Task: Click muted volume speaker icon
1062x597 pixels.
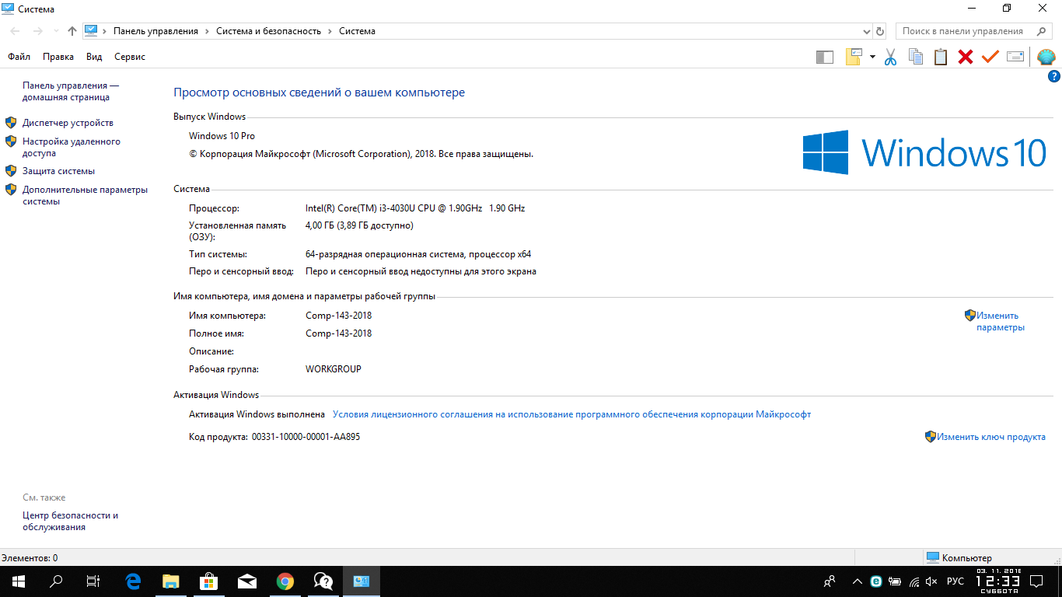Action: click(x=932, y=581)
